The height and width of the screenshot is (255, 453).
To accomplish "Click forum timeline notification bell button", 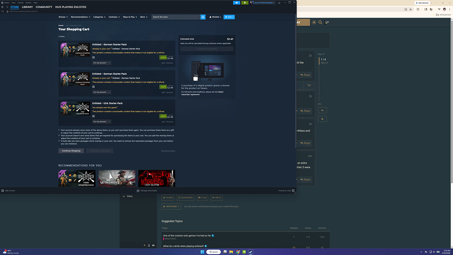I will click(x=322, y=119).
